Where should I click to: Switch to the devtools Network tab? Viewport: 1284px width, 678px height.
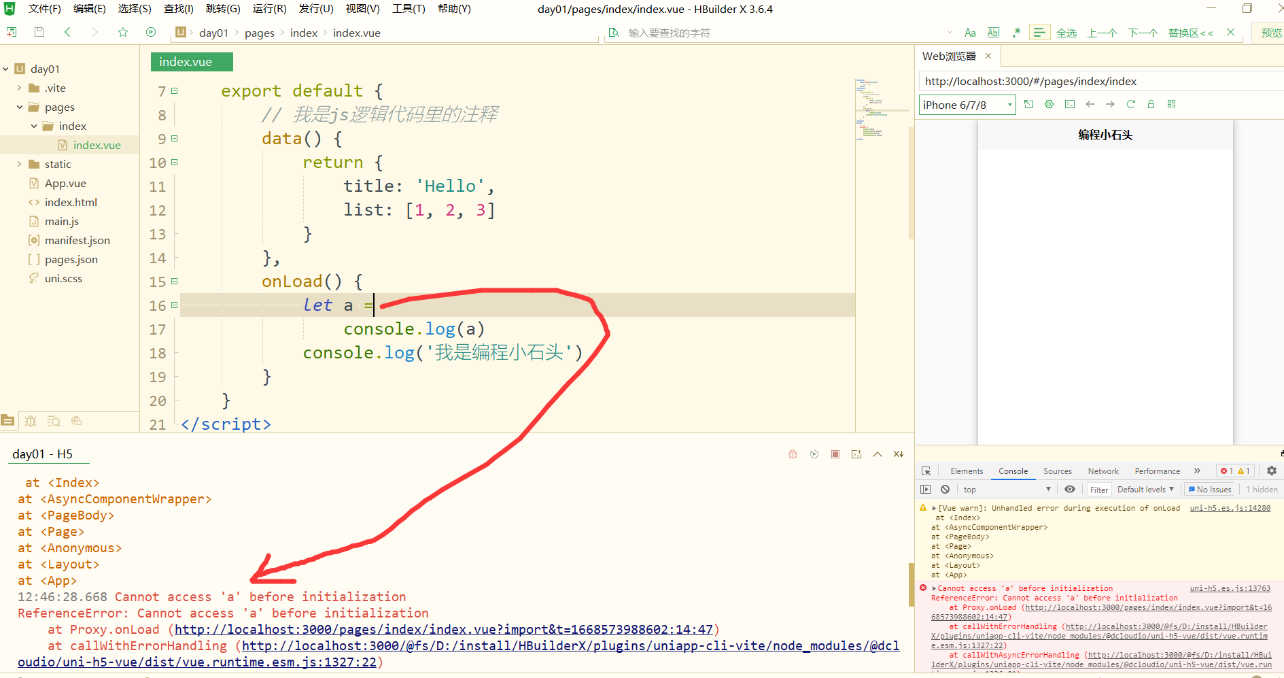tap(1103, 471)
